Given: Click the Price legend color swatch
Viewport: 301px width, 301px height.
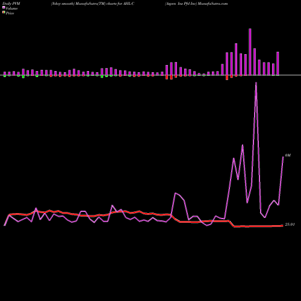Looking at the screenshot, I should (4, 13).
